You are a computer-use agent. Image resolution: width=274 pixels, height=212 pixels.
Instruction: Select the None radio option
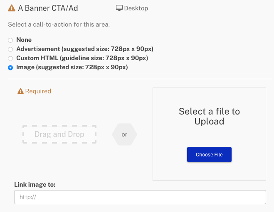10,40
